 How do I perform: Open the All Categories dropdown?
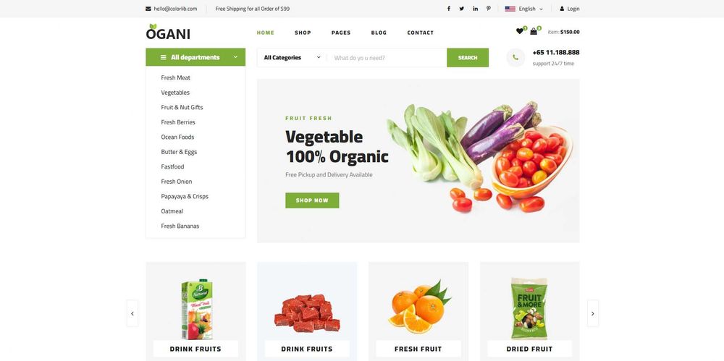(292, 58)
